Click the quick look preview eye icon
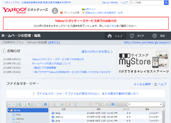This screenshot has height=123, width=171. (51, 104)
